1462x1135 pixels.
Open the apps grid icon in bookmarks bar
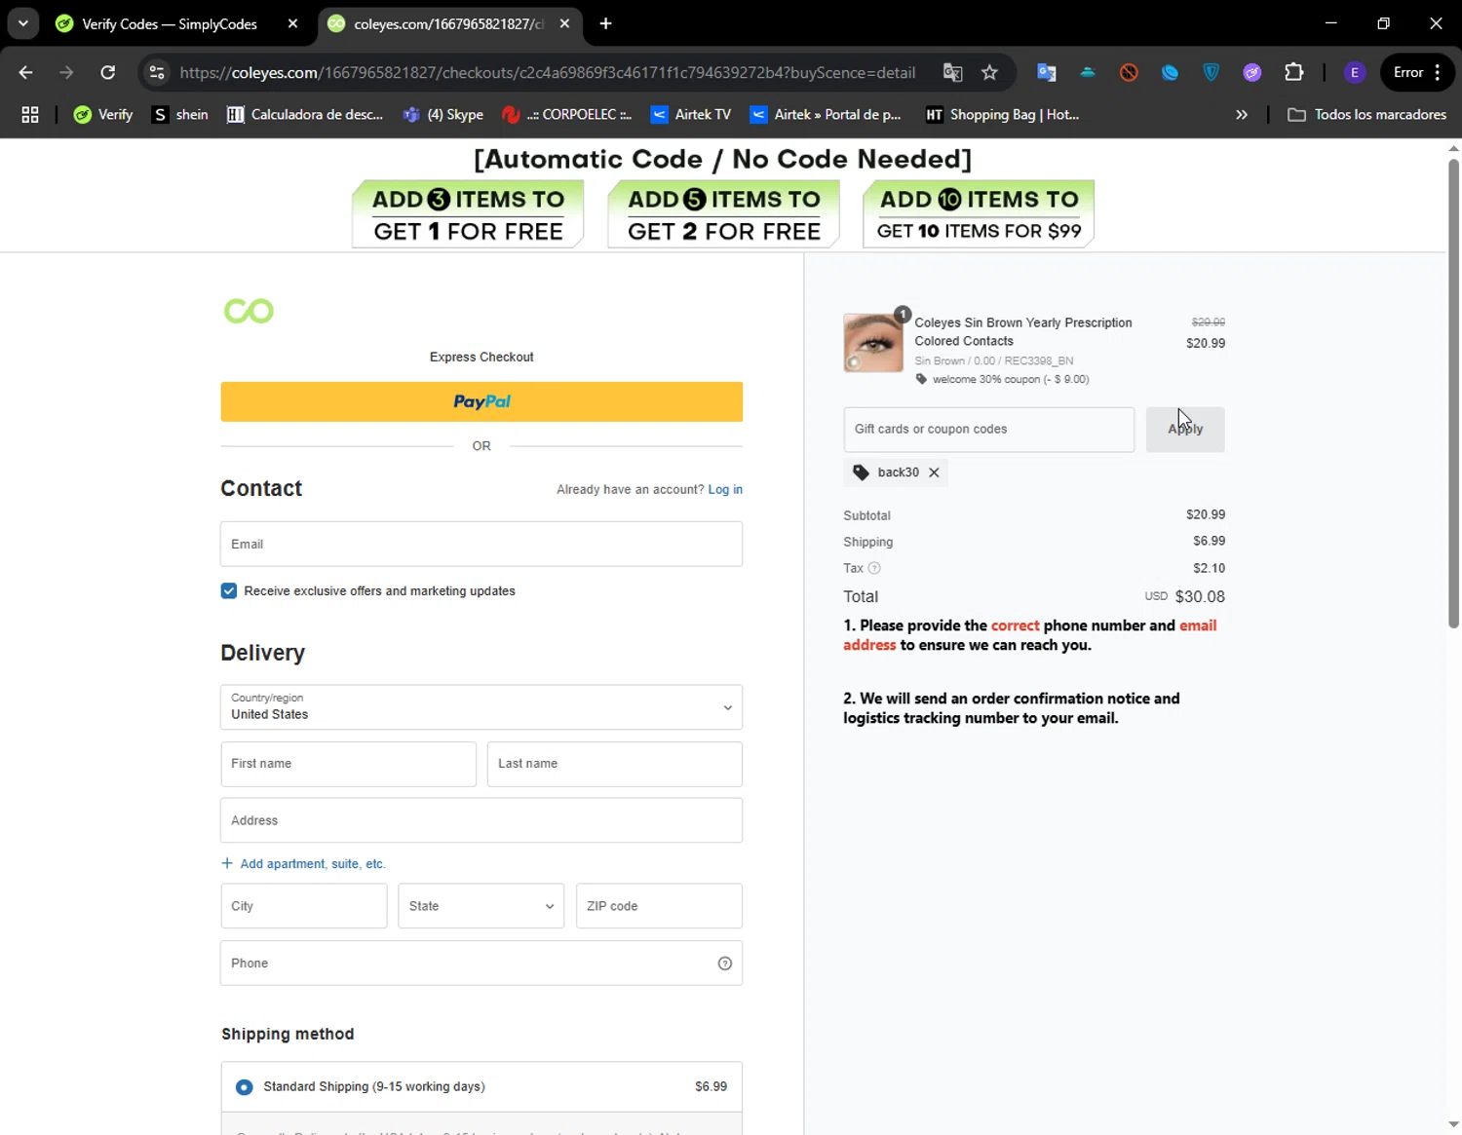click(x=30, y=115)
